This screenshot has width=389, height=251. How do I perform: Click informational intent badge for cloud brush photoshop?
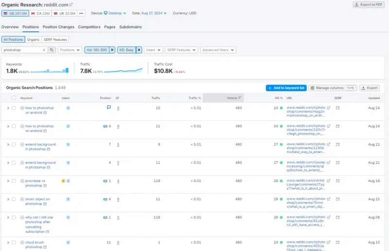coord(68,242)
